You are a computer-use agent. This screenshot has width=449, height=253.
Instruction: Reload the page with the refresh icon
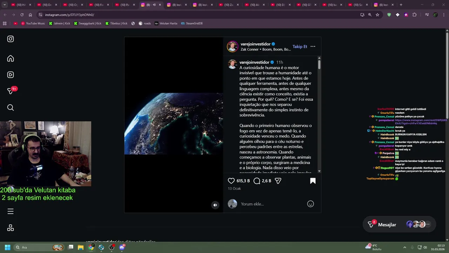(x=22, y=15)
